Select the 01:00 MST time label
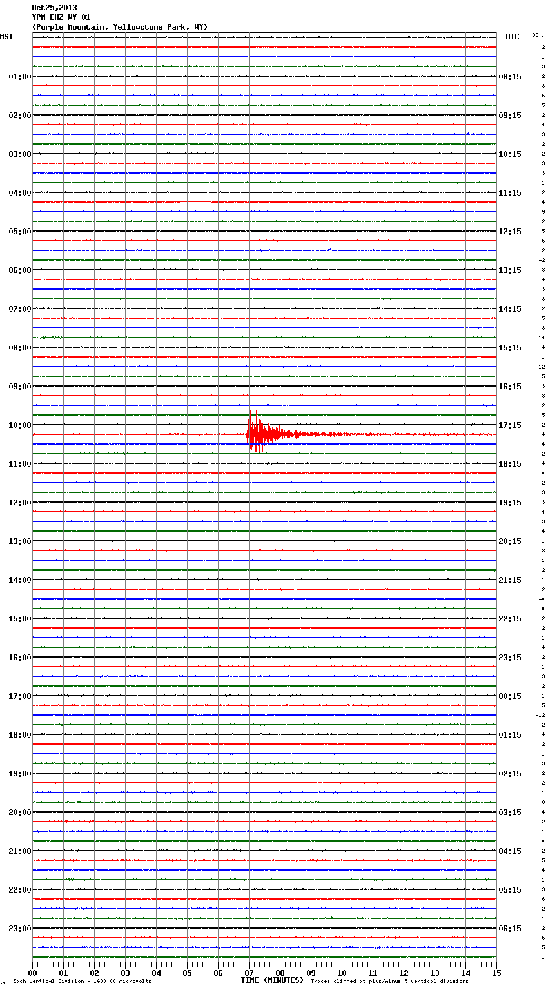The image size is (548, 990). 19,77
